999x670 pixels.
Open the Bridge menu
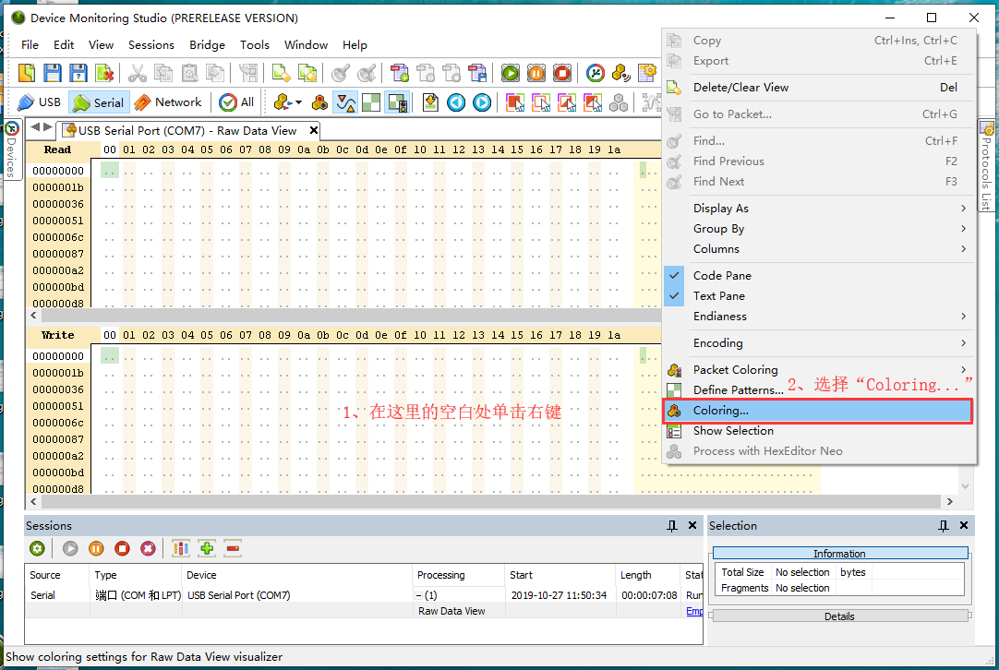[x=207, y=44]
